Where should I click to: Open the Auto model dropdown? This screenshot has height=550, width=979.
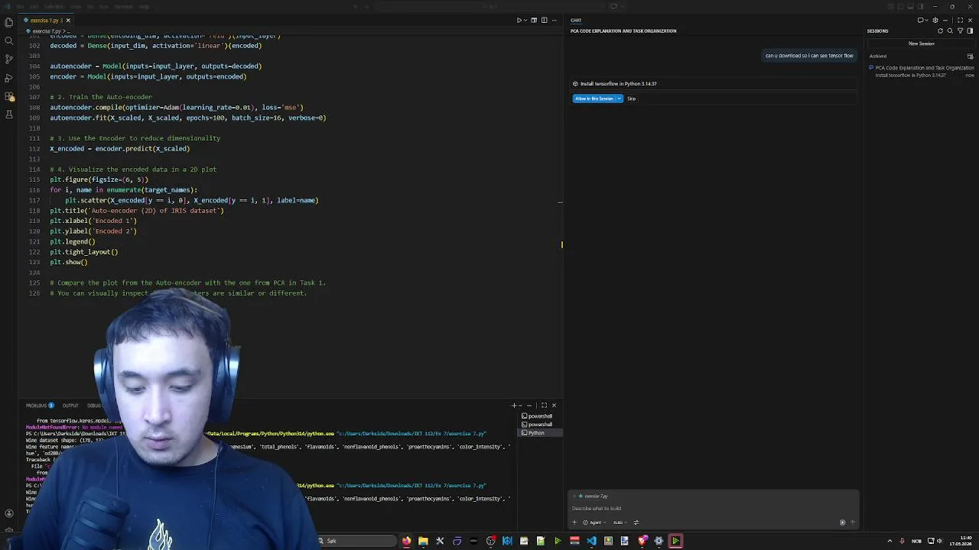tap(620, 522)
